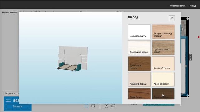Close the Фасад material panel
The height and width of the screenshot is (112, 200).
[172, 18]
